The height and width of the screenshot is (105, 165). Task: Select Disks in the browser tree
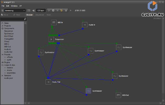[x=6, y=23]
